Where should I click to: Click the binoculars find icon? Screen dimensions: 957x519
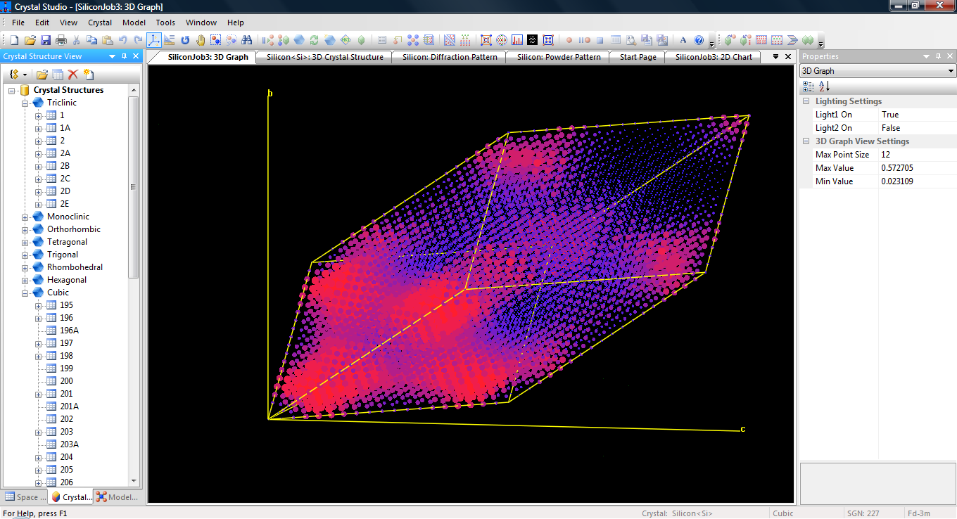(x=247, y=40)
